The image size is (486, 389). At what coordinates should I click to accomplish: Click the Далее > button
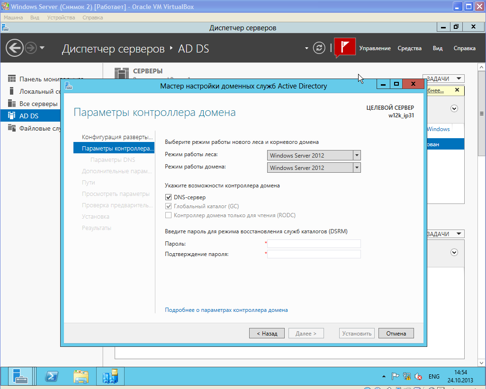[x=306, y=333]
